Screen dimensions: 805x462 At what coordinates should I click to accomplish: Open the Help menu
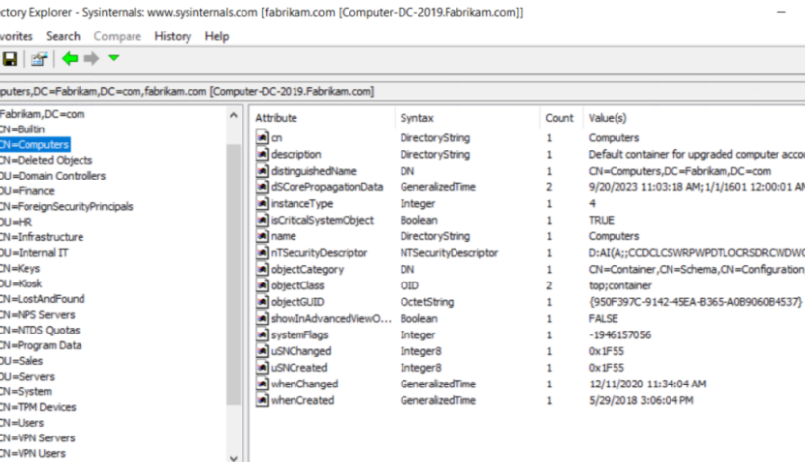coord(216,36)
